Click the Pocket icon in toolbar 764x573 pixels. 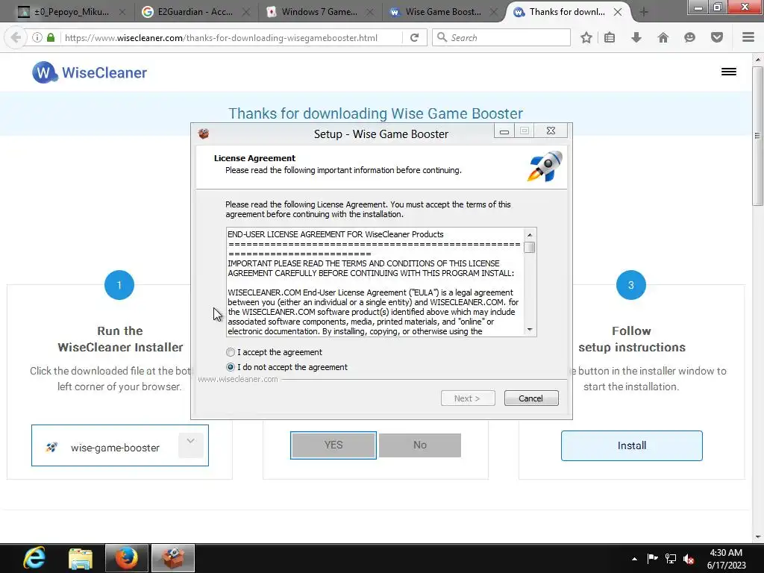[x=717, y=37]
